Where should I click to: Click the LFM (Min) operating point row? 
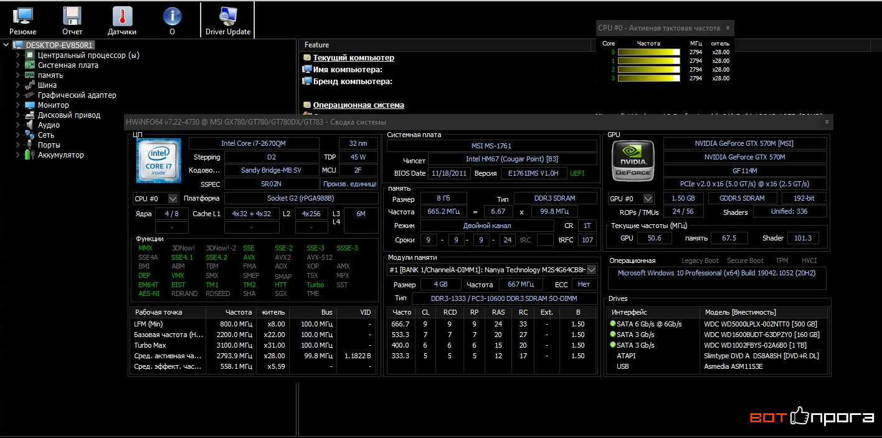coord(254,324)
